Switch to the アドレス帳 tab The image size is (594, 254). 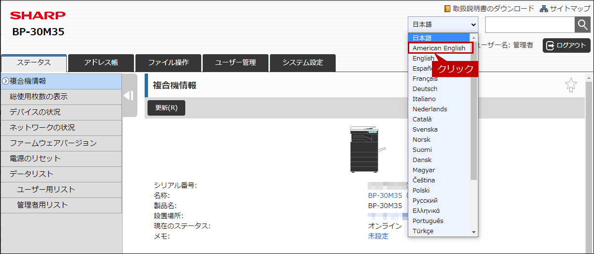tap(101, 62)
